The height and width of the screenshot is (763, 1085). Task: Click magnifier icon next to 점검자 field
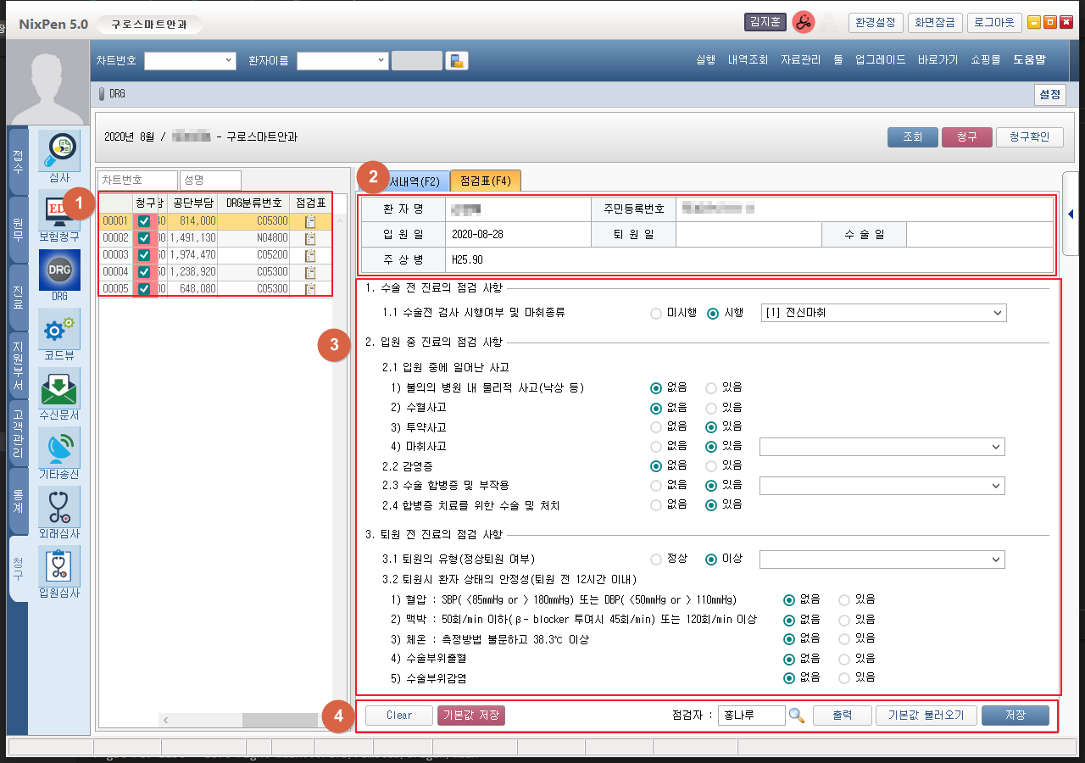[796, 716]
